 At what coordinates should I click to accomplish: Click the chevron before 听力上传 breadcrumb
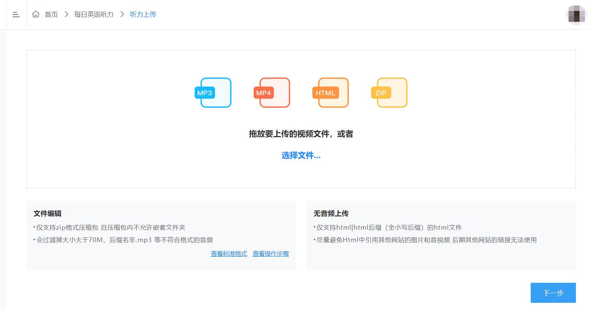(x=122, y=14)
